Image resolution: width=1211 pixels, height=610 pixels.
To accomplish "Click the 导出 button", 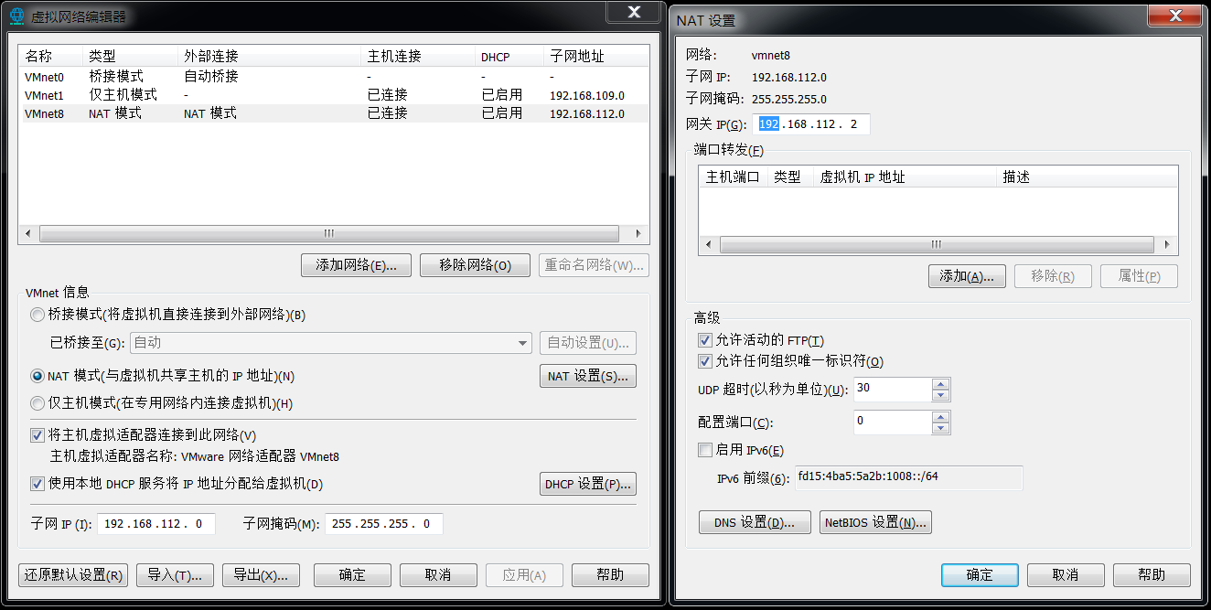I will (x=261, y=575).
